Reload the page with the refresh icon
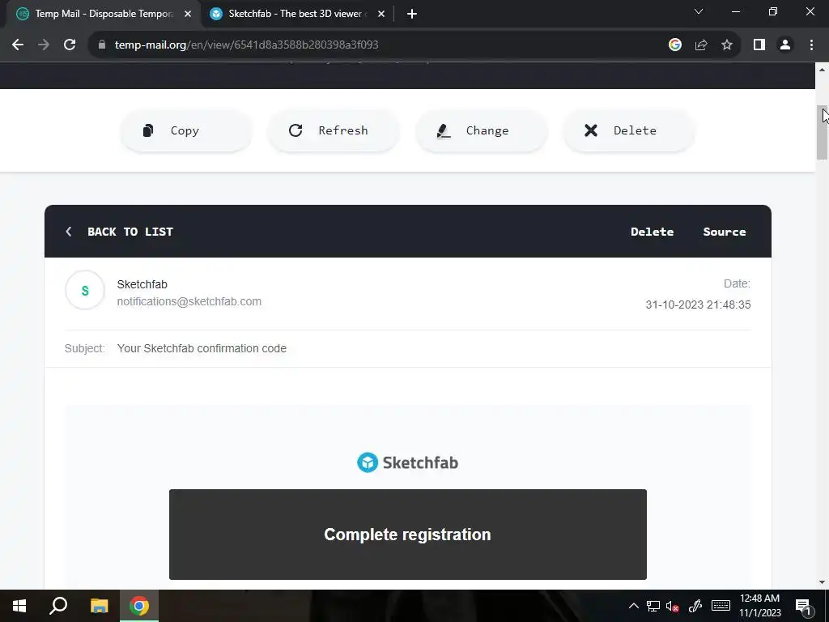The height and width of the screenshot is (622, 829). [70, 45]
